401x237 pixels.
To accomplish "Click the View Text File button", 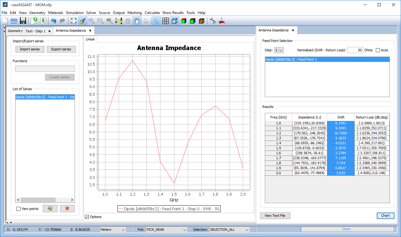I will [x=275, y=216].
